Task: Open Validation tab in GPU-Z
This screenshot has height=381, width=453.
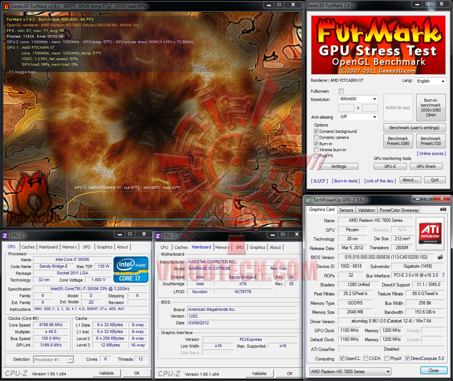Action: (367, 210)
